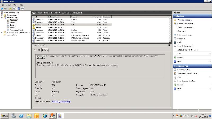Screen dimensions: 212x119
Task: Select Backup event 754 row
Action: [x=72, y=20]
